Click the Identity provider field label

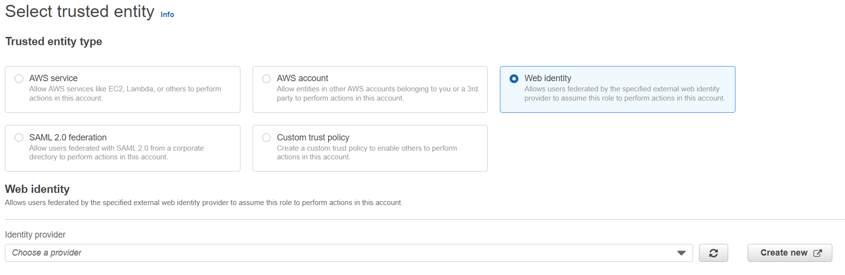[35, 235]
